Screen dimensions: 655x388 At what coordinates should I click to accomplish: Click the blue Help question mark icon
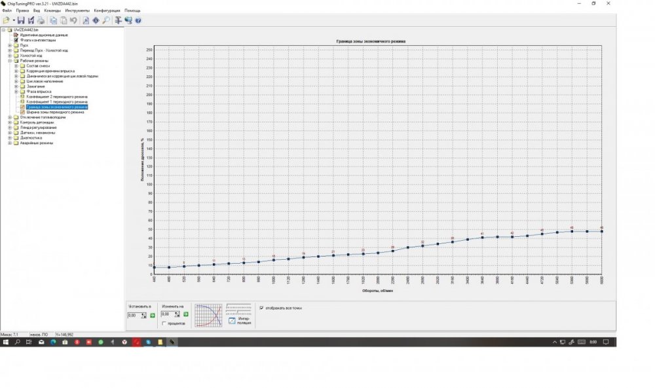pyautogui.click(x=138, y=20)
